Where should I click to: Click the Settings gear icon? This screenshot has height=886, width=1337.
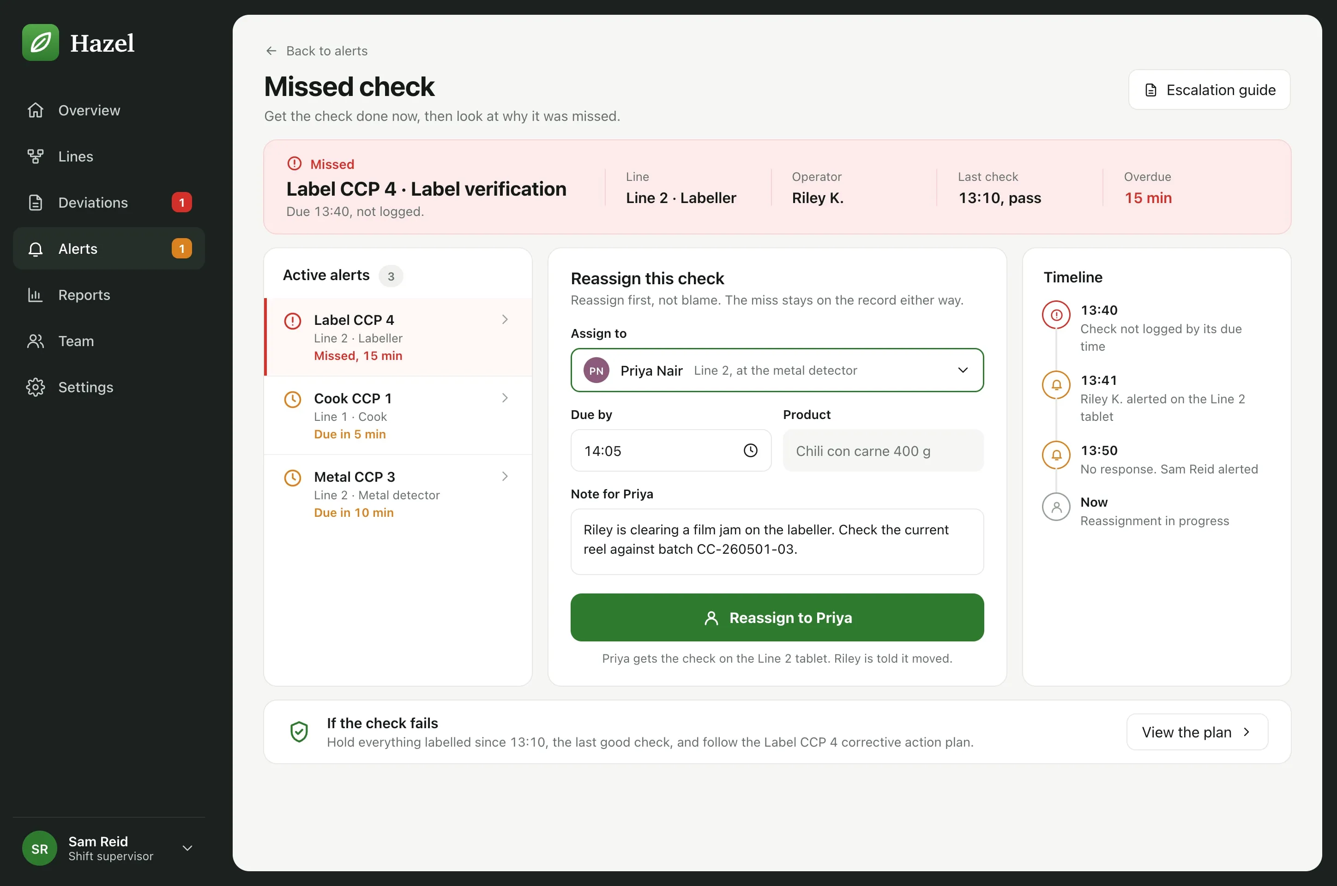pos(35,387)
